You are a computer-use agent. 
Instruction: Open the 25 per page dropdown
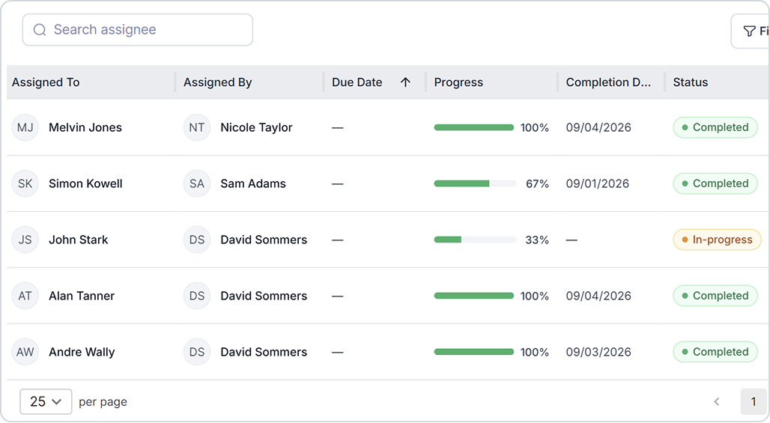tap(46, 401)
